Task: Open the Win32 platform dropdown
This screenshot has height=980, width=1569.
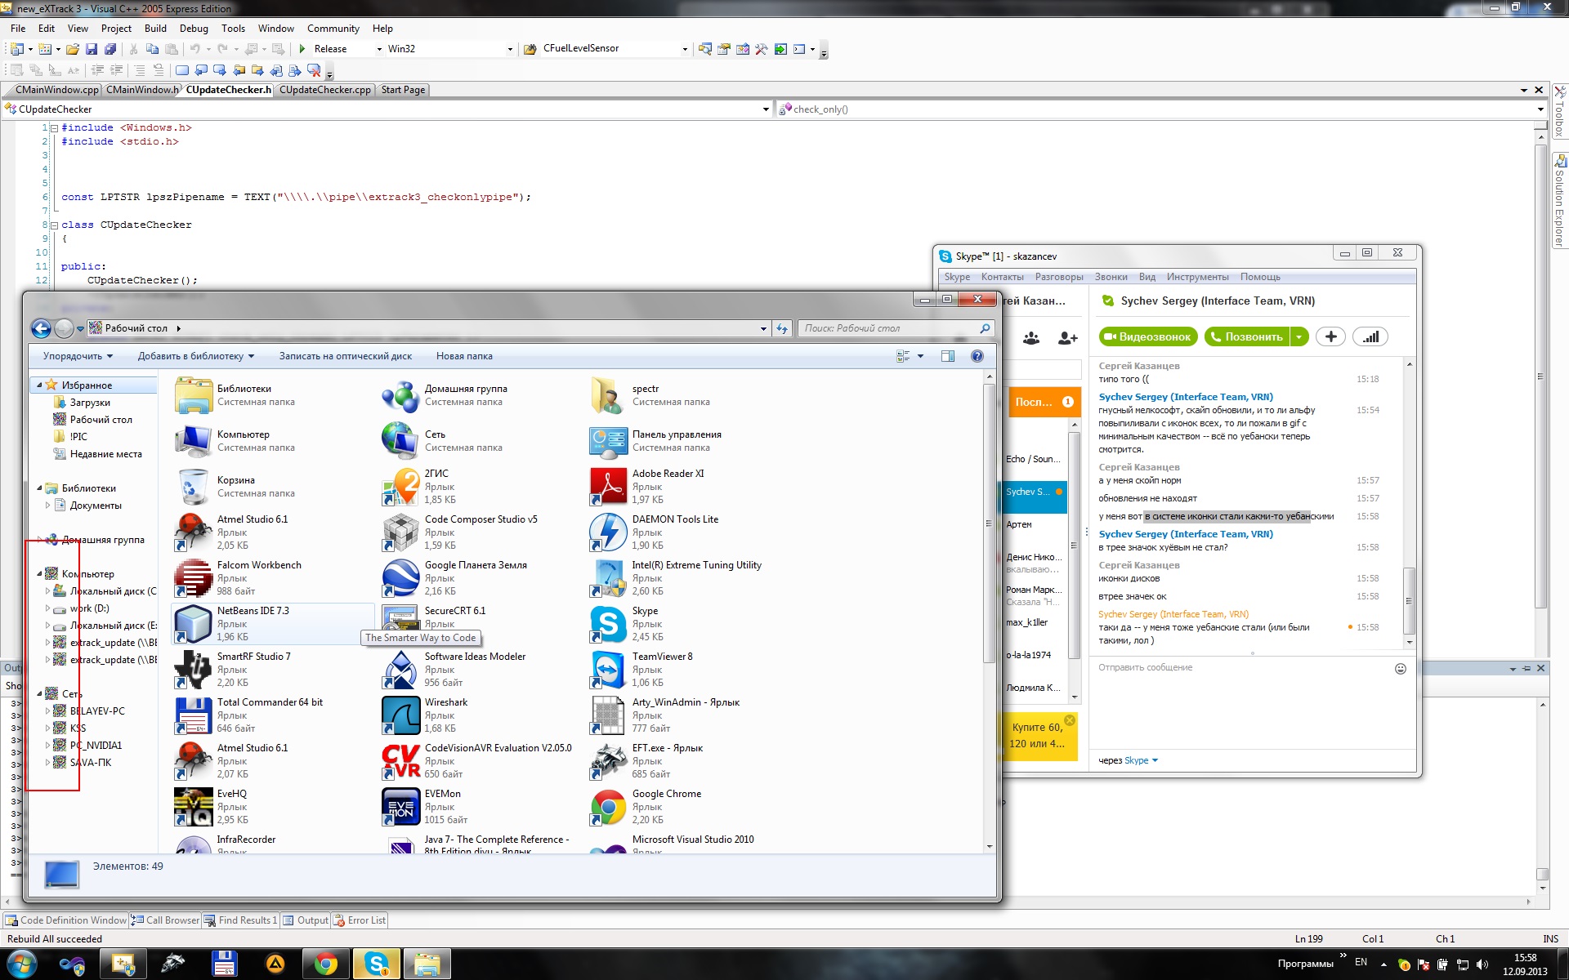Action: [x=510, y=49]
